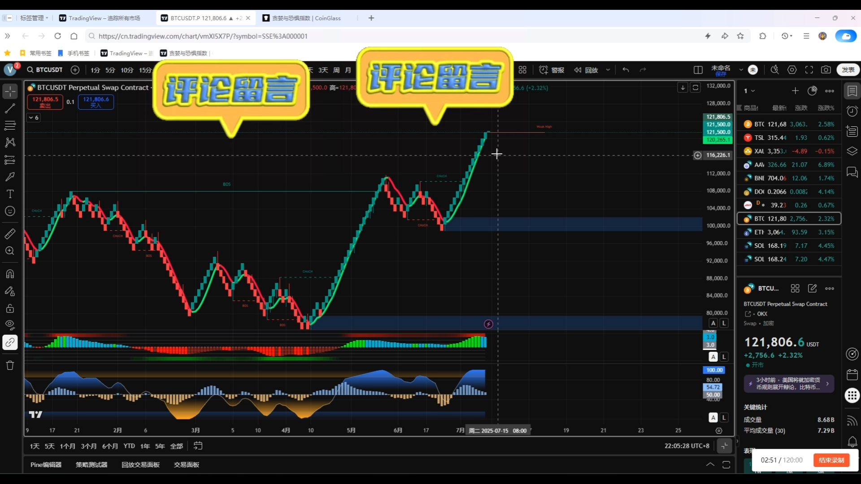
Task: Start bar replay mode
Action: [x=586, y=70]
